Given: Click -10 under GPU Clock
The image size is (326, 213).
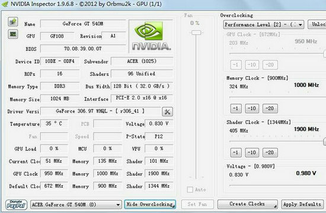Looking at the screenshot, I should (252, 64).
